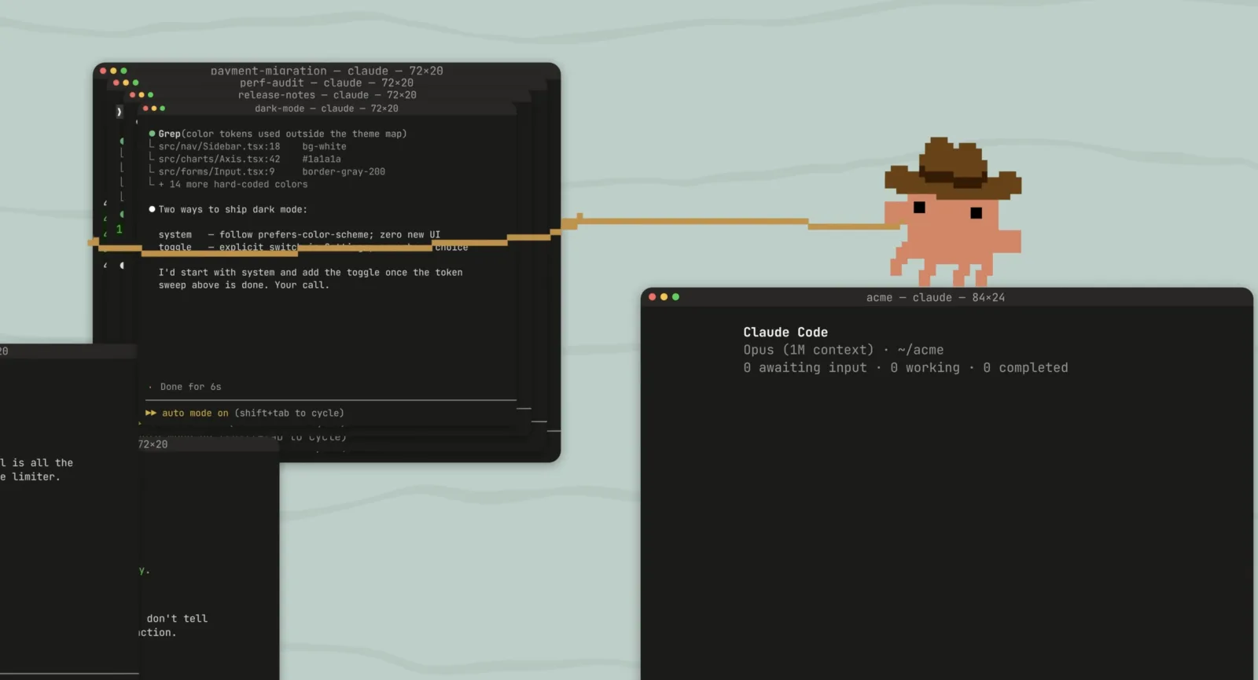Click the double-arrow auto mode indicator icon
The image size is (1258, 680).
point(151,413)
